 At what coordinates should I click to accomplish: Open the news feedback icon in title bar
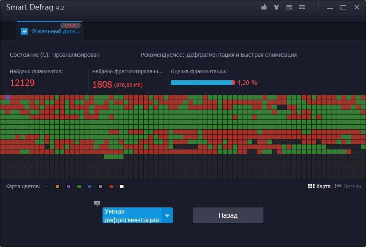coord(289,7)
